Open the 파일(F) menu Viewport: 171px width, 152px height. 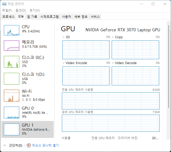(x=7, y=10)
